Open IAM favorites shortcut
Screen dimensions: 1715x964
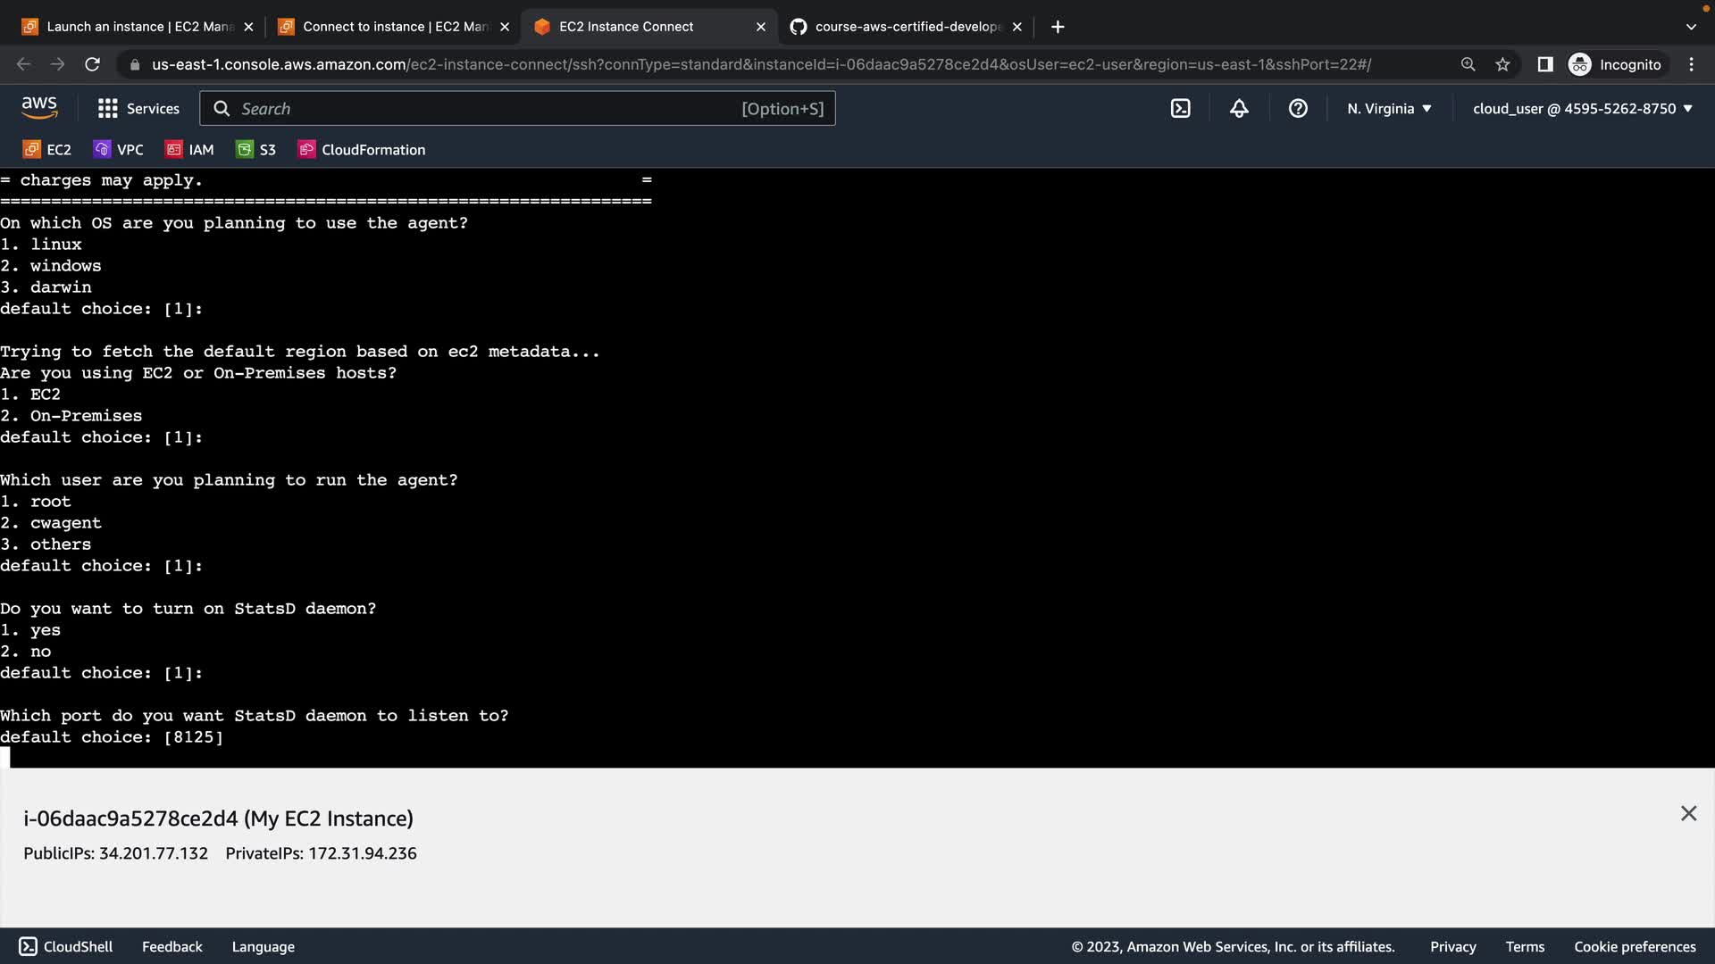[190, 150]
